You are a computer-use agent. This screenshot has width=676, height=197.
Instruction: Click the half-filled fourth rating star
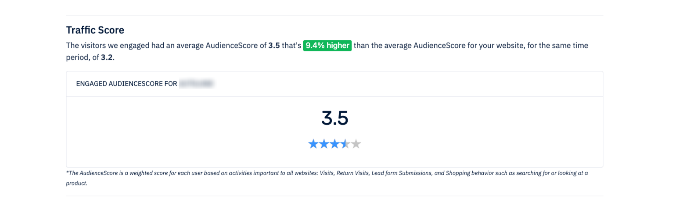[x=345, y=144]
